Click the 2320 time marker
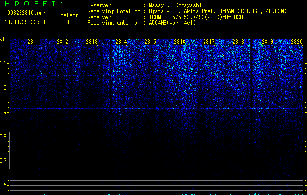The width and height of the screenshot is (307, 195). pos(297,42)
